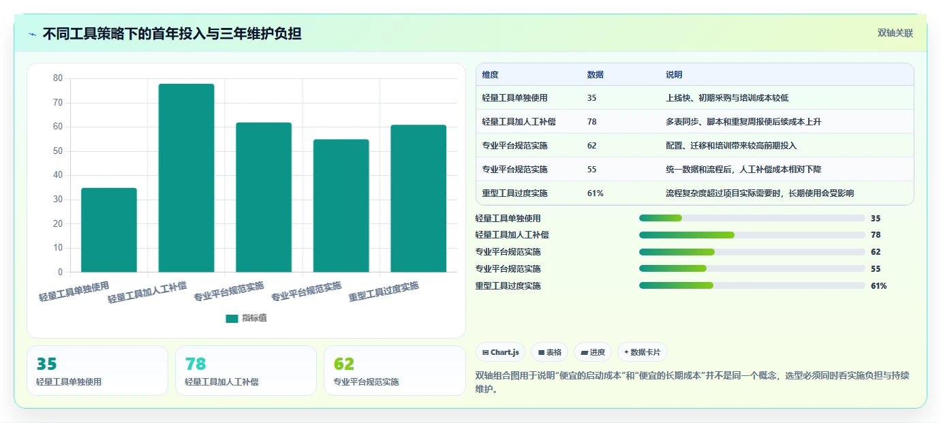Click 重型工具过度实施 in the table's first column
The image size is (941, 423).
pos(514,193)
